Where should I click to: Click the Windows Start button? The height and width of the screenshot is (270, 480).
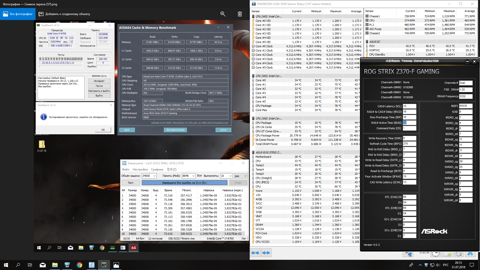[6, 265]
